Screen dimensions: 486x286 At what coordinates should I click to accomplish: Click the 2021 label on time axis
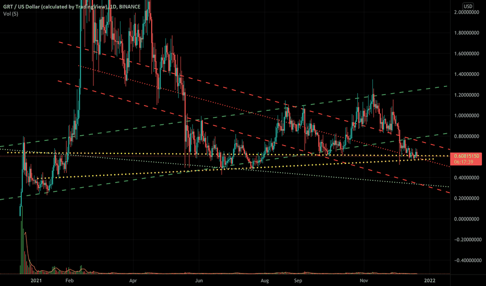(x=36, y=281)
